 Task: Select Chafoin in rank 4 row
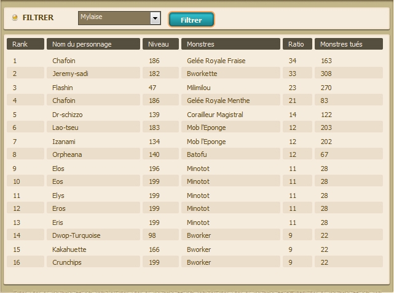click(x=64, y=101)
